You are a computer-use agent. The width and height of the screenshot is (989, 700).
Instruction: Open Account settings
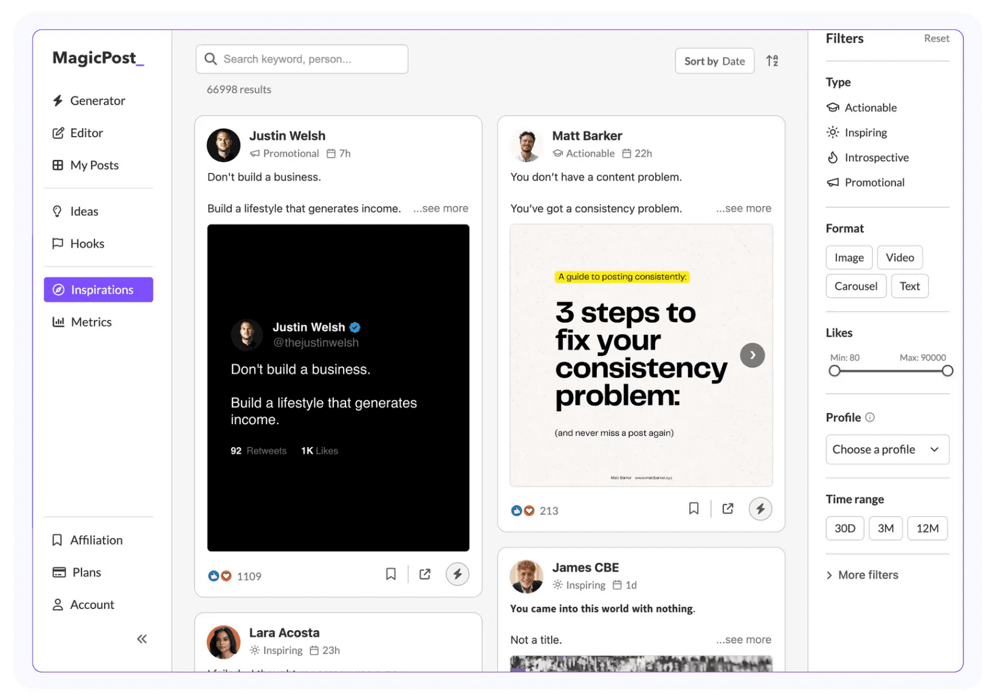click(x=83, y=604)
